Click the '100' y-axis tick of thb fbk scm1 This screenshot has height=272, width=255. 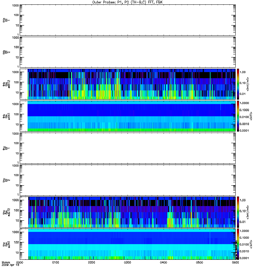click(16, 114)
